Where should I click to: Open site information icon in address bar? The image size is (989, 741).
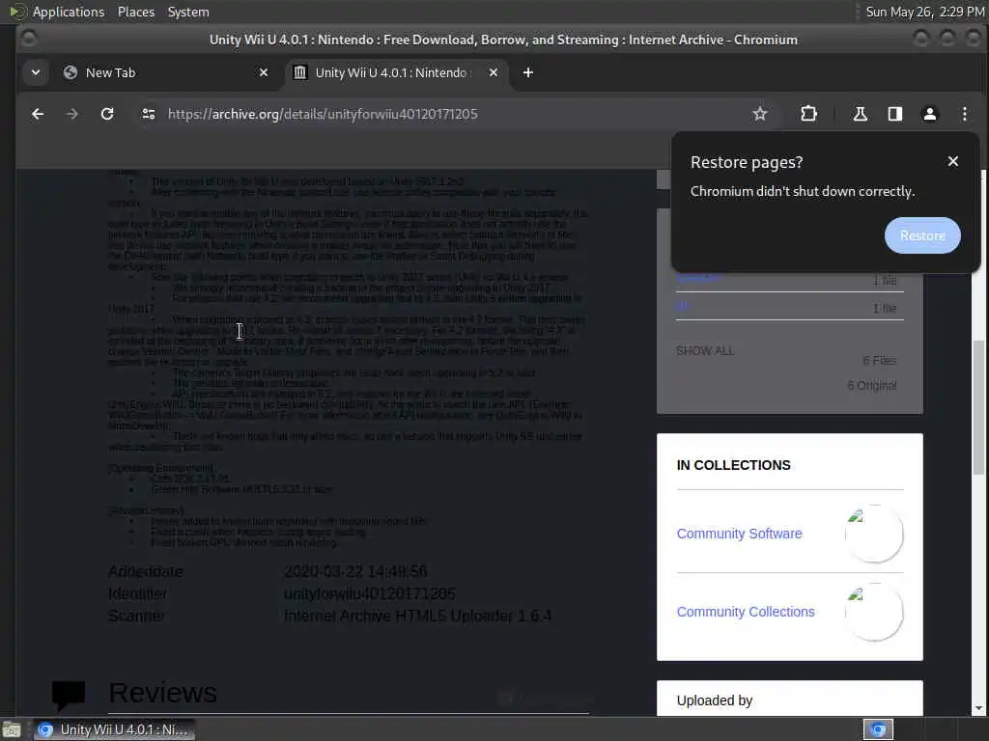pyautogui.click(x=149, y=114)
